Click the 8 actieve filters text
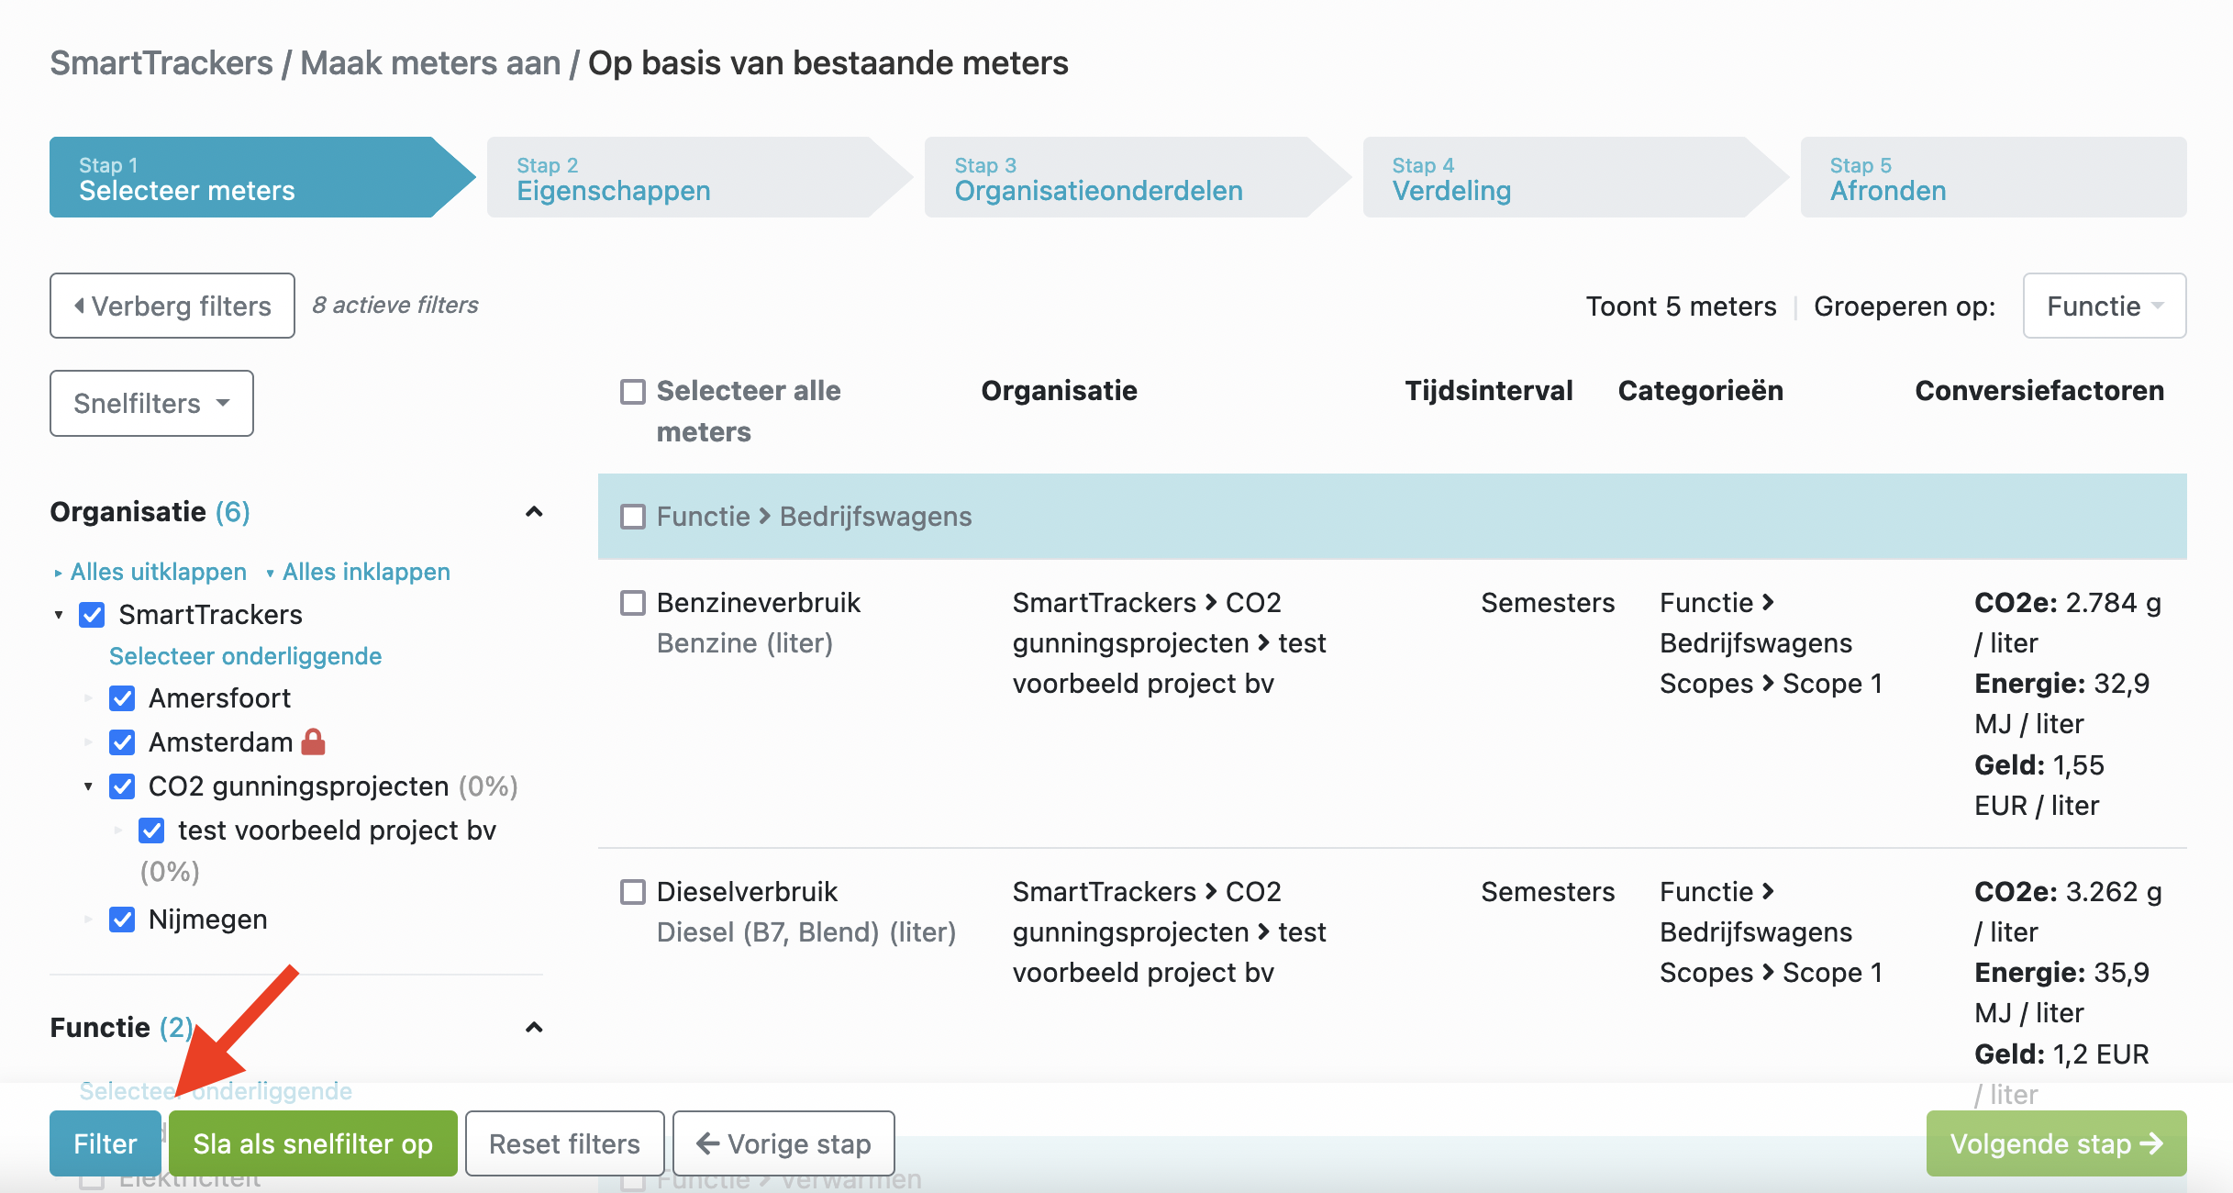 [x=395, y=305]
